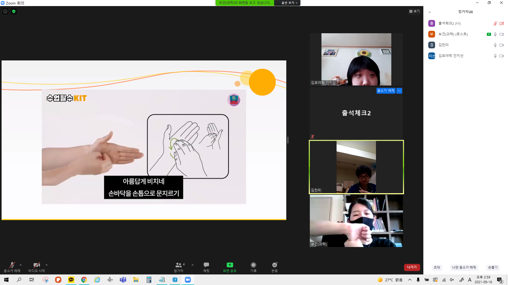
Task: Select 김포야학 안지선 in participant list
Action: point(466,56)
